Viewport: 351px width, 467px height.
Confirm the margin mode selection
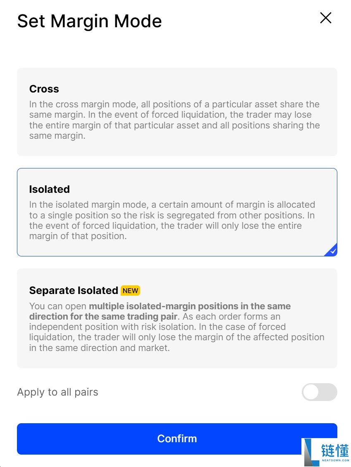(177, 439)
